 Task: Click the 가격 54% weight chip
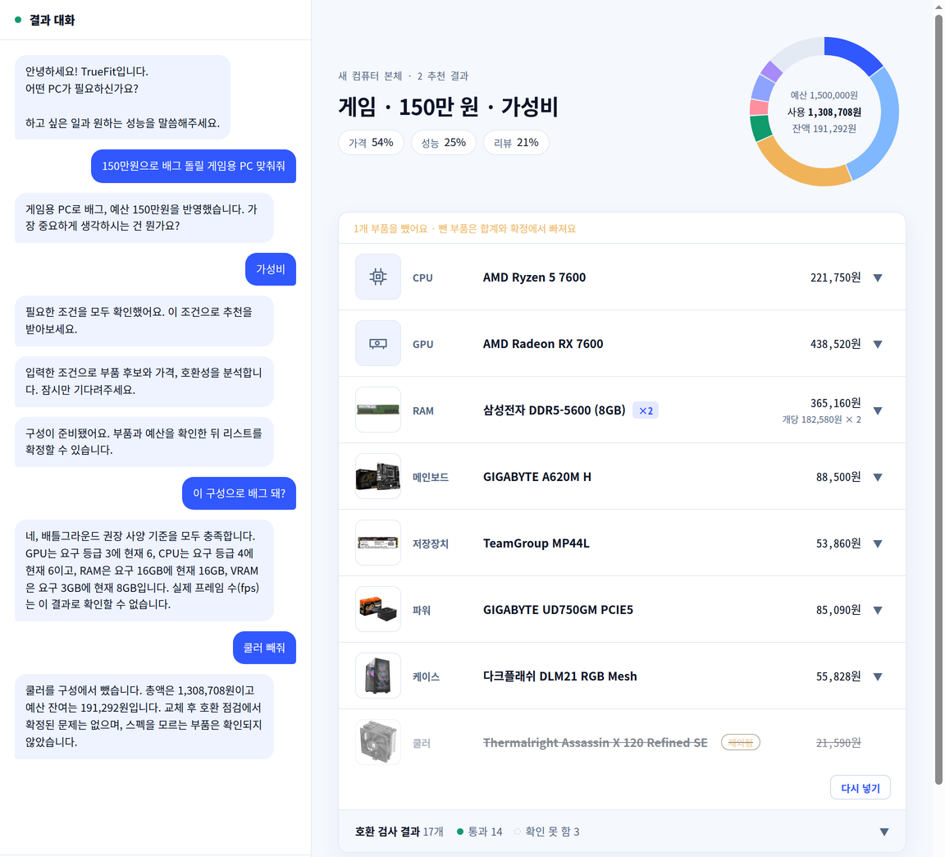point(371,142)
